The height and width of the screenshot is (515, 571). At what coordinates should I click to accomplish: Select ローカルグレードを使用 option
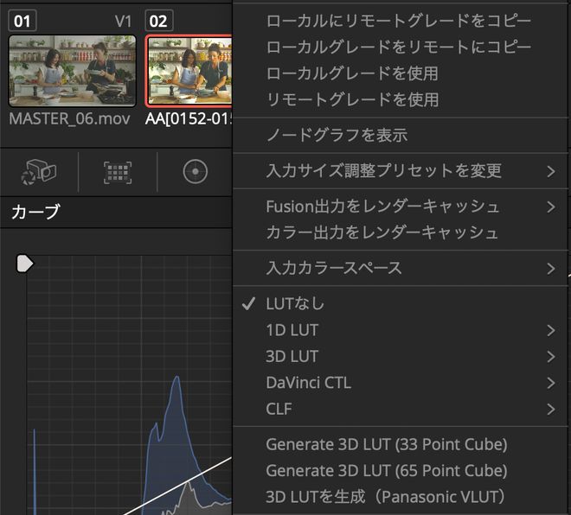pos(352,73)
